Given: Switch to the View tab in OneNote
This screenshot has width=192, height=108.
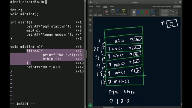Looking at the screenshot, I should point(112,6).
